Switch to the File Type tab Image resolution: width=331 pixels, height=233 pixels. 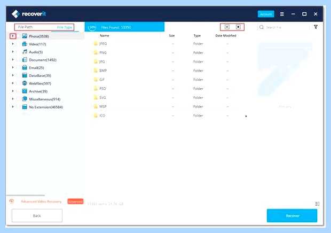[65, 27]
